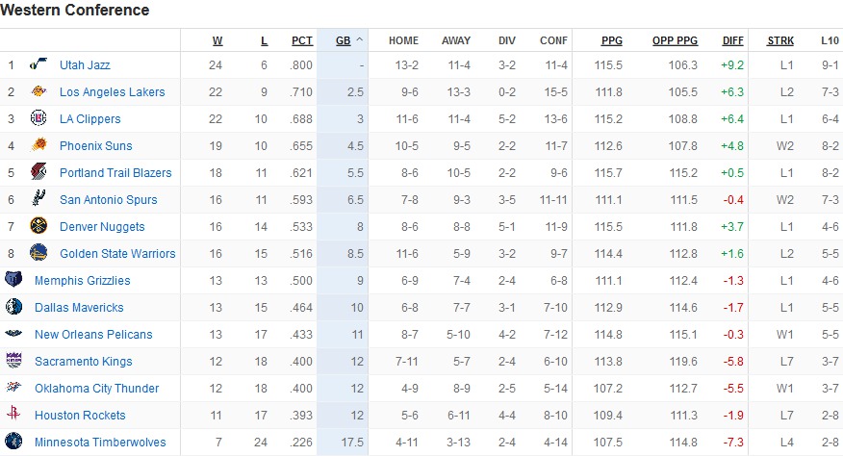This screenshot has width=843, height=456.
Task: Sort standings by GB column header
Action: pyautogui.click(x=343, y=40)
